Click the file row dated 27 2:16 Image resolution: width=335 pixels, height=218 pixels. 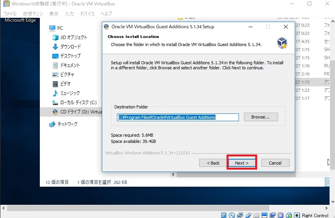click(x=312, y=74)
